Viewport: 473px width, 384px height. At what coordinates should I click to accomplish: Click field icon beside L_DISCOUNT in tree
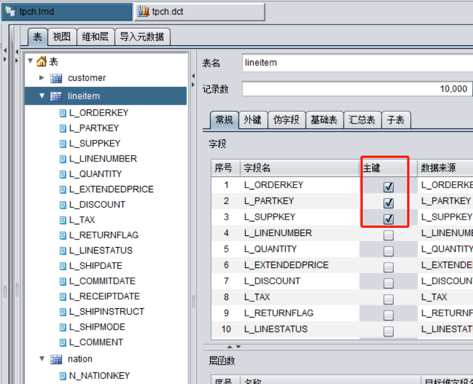(63, 205)
